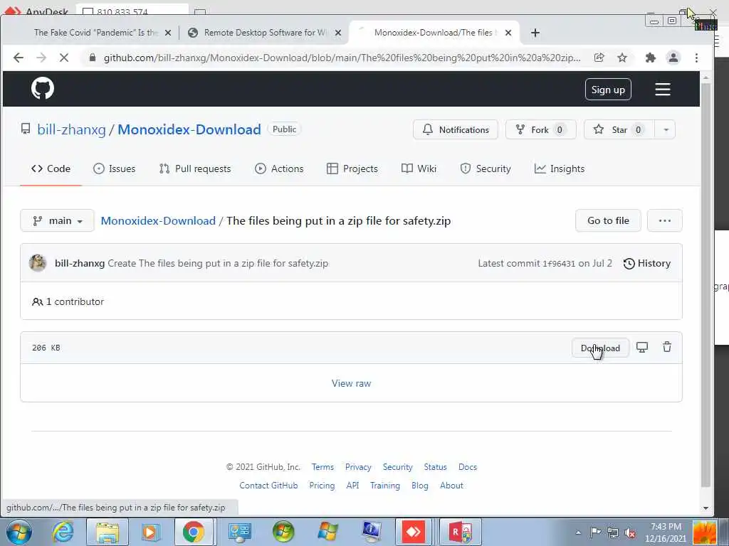Screen dimensions: 729x546
Task: Close the Monoxidex-Download browser tab
Action: pos(508,33)
